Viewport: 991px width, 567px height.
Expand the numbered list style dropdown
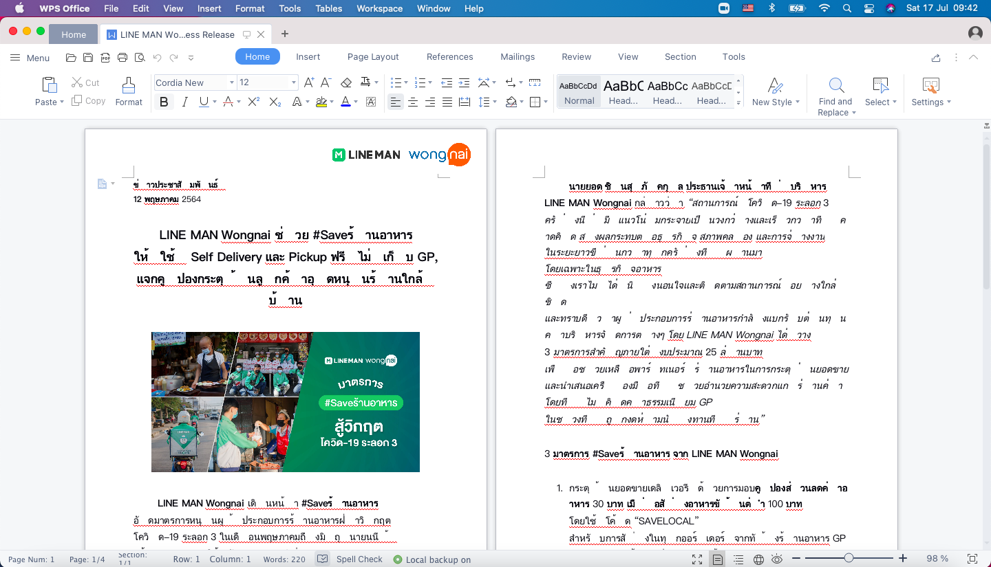pos(430,82)
